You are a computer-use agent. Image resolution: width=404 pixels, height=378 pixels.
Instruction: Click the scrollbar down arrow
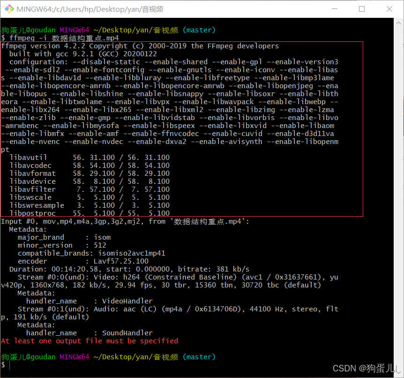[x=398, y=373]
